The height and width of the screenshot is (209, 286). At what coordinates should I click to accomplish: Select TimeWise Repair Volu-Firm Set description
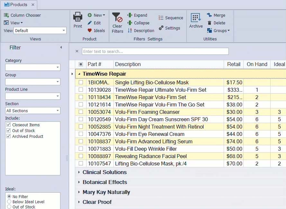click(x=150, y=97)
